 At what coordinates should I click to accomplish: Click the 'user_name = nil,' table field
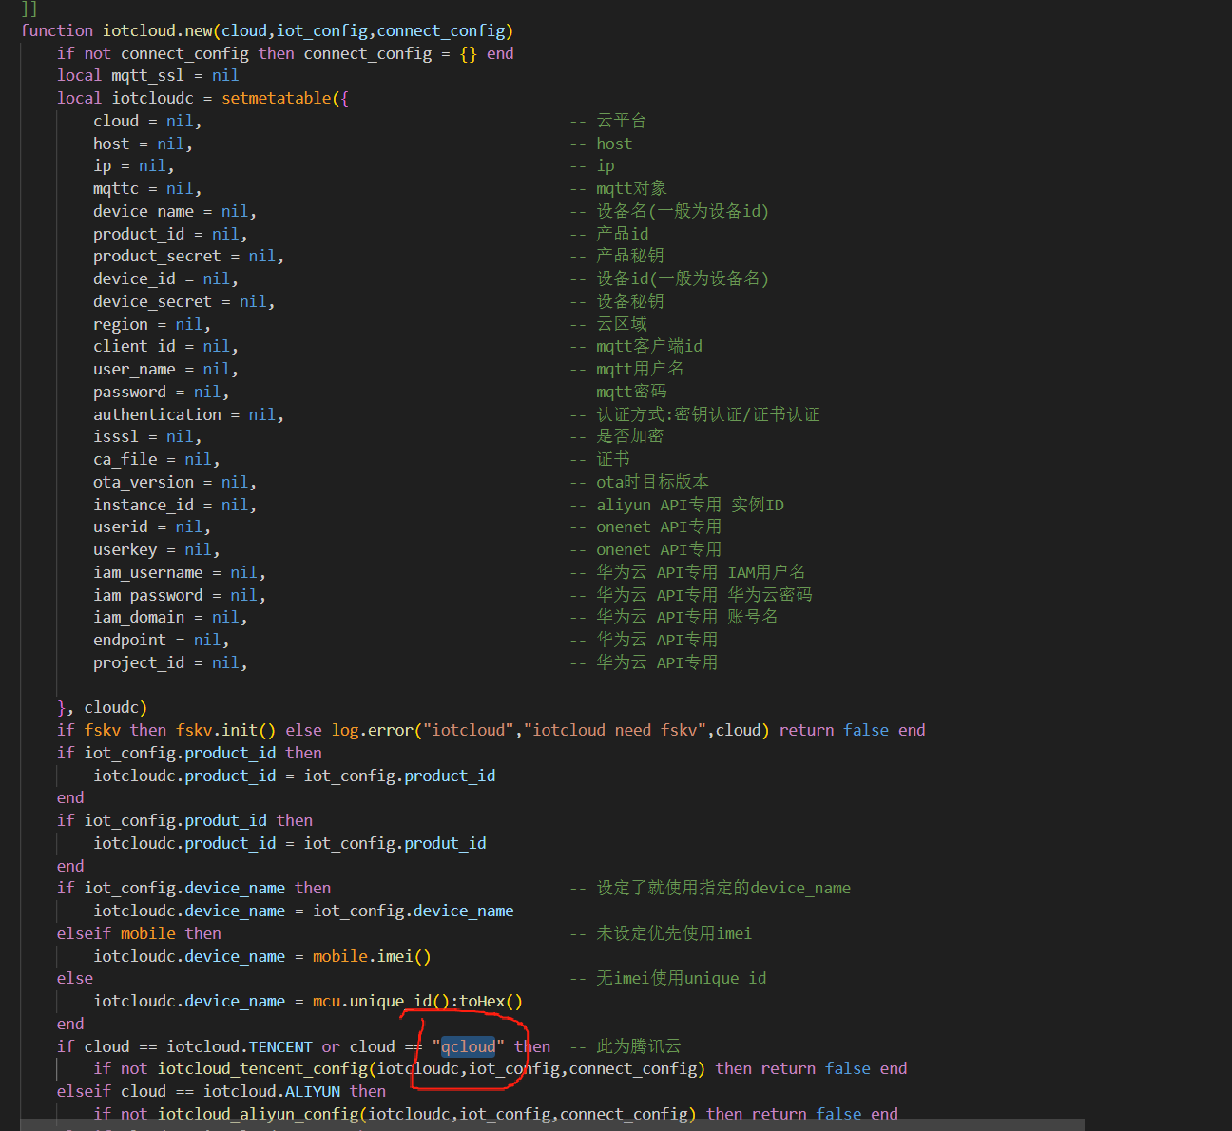point(165,369)
